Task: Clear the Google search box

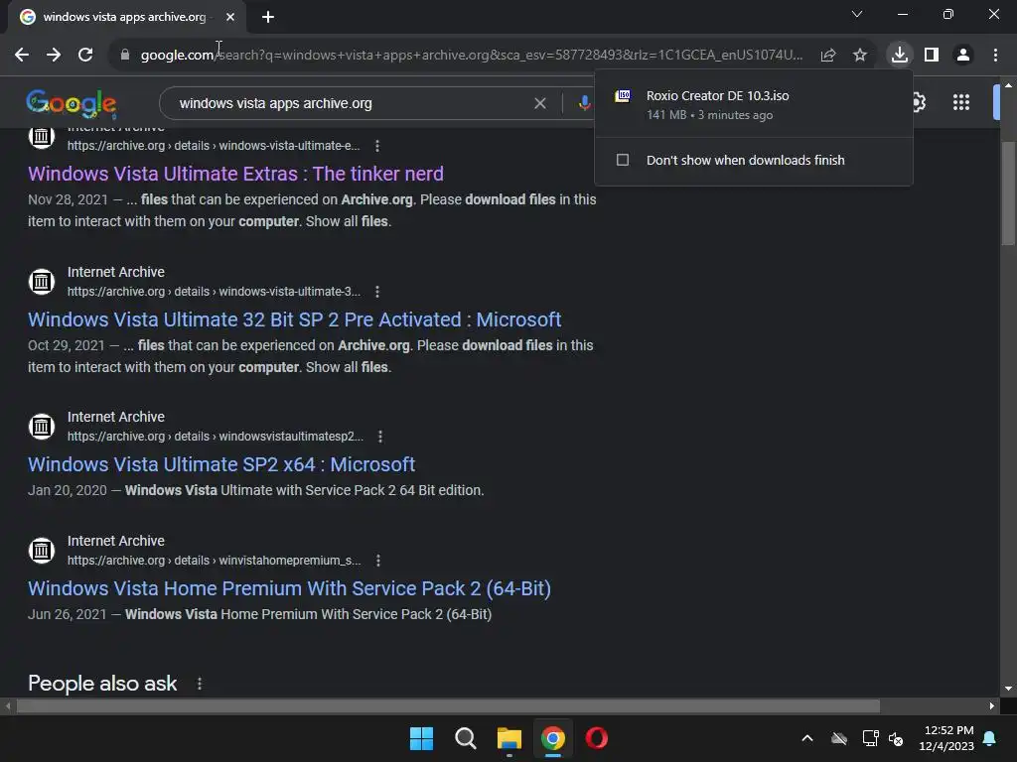Action: 539,103
